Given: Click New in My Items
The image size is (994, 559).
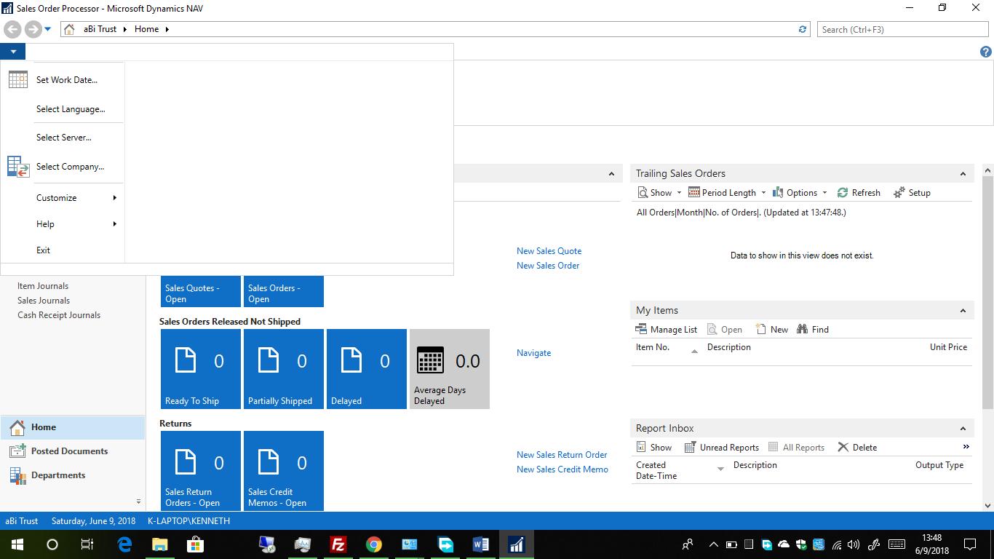Looking at the screenshot, I should click(771, 330).
